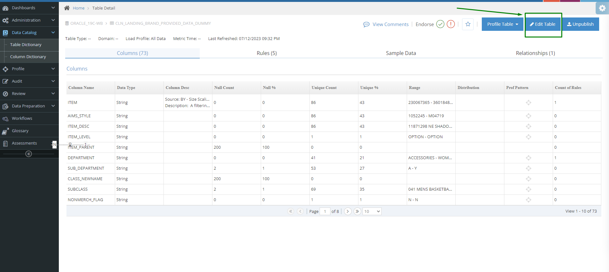
Task: Click Prof Pattern icon for ITEM row
Action: [528, 103]
